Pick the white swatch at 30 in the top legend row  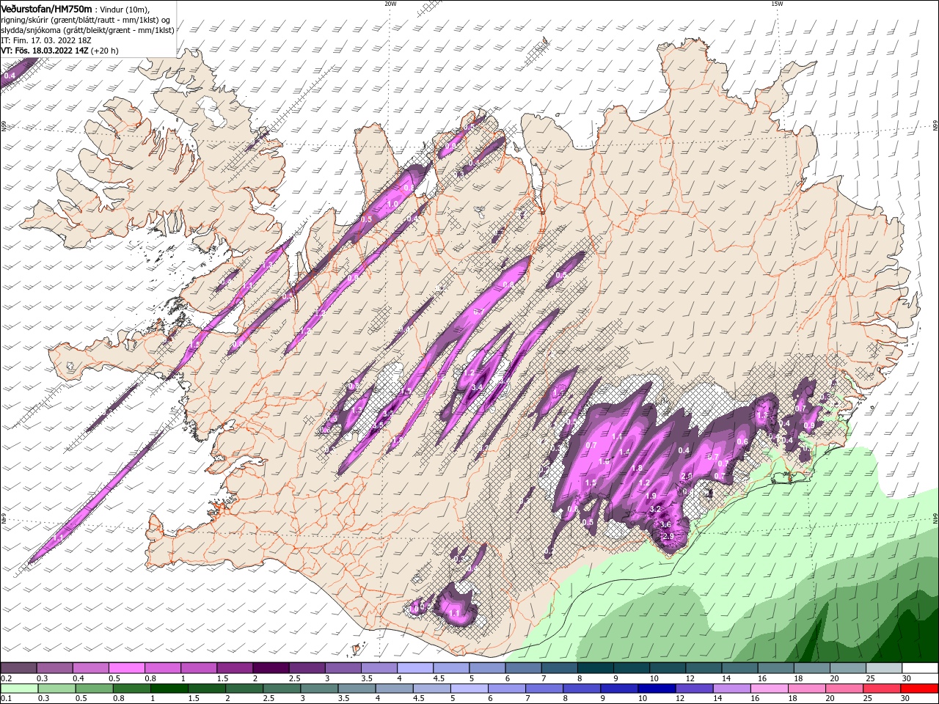919,668
